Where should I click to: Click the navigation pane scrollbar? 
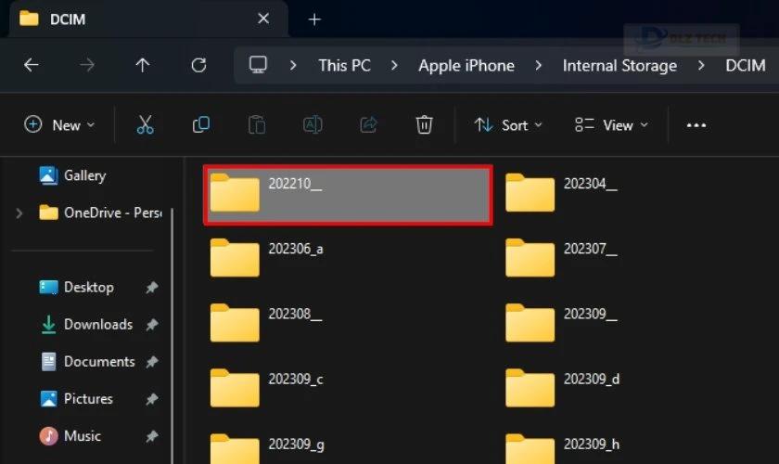pos(172,336)
